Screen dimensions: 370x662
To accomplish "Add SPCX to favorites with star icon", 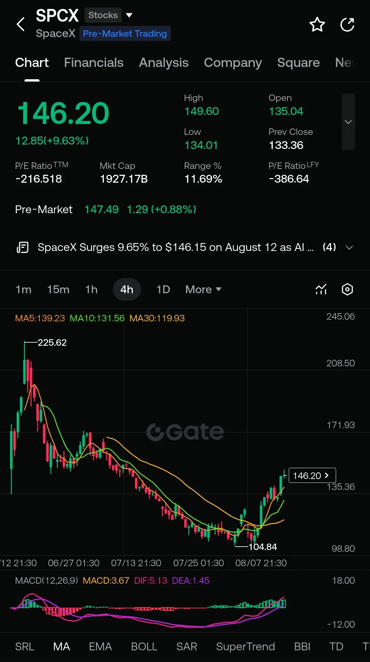I will tap(317, 24).
